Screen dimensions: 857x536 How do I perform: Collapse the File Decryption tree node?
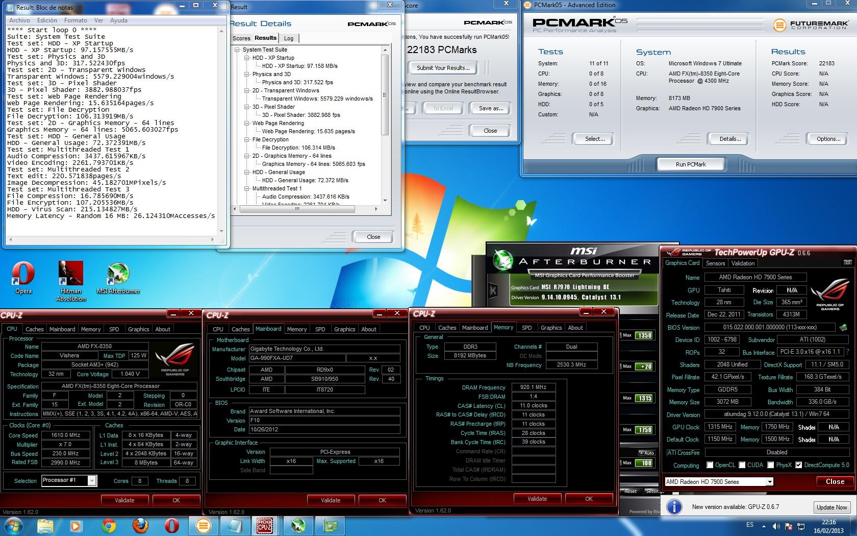coord(247,139)
